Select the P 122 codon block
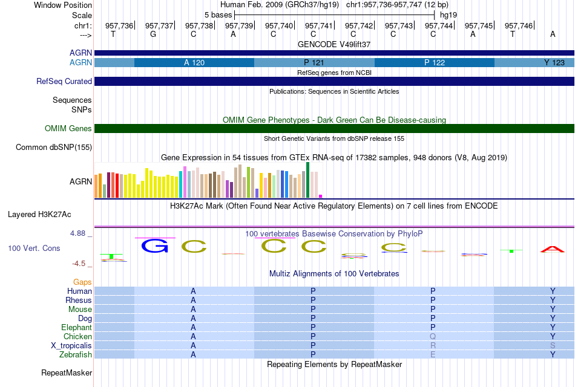Screen dimensions: 575x387 (x=435, y=63)
